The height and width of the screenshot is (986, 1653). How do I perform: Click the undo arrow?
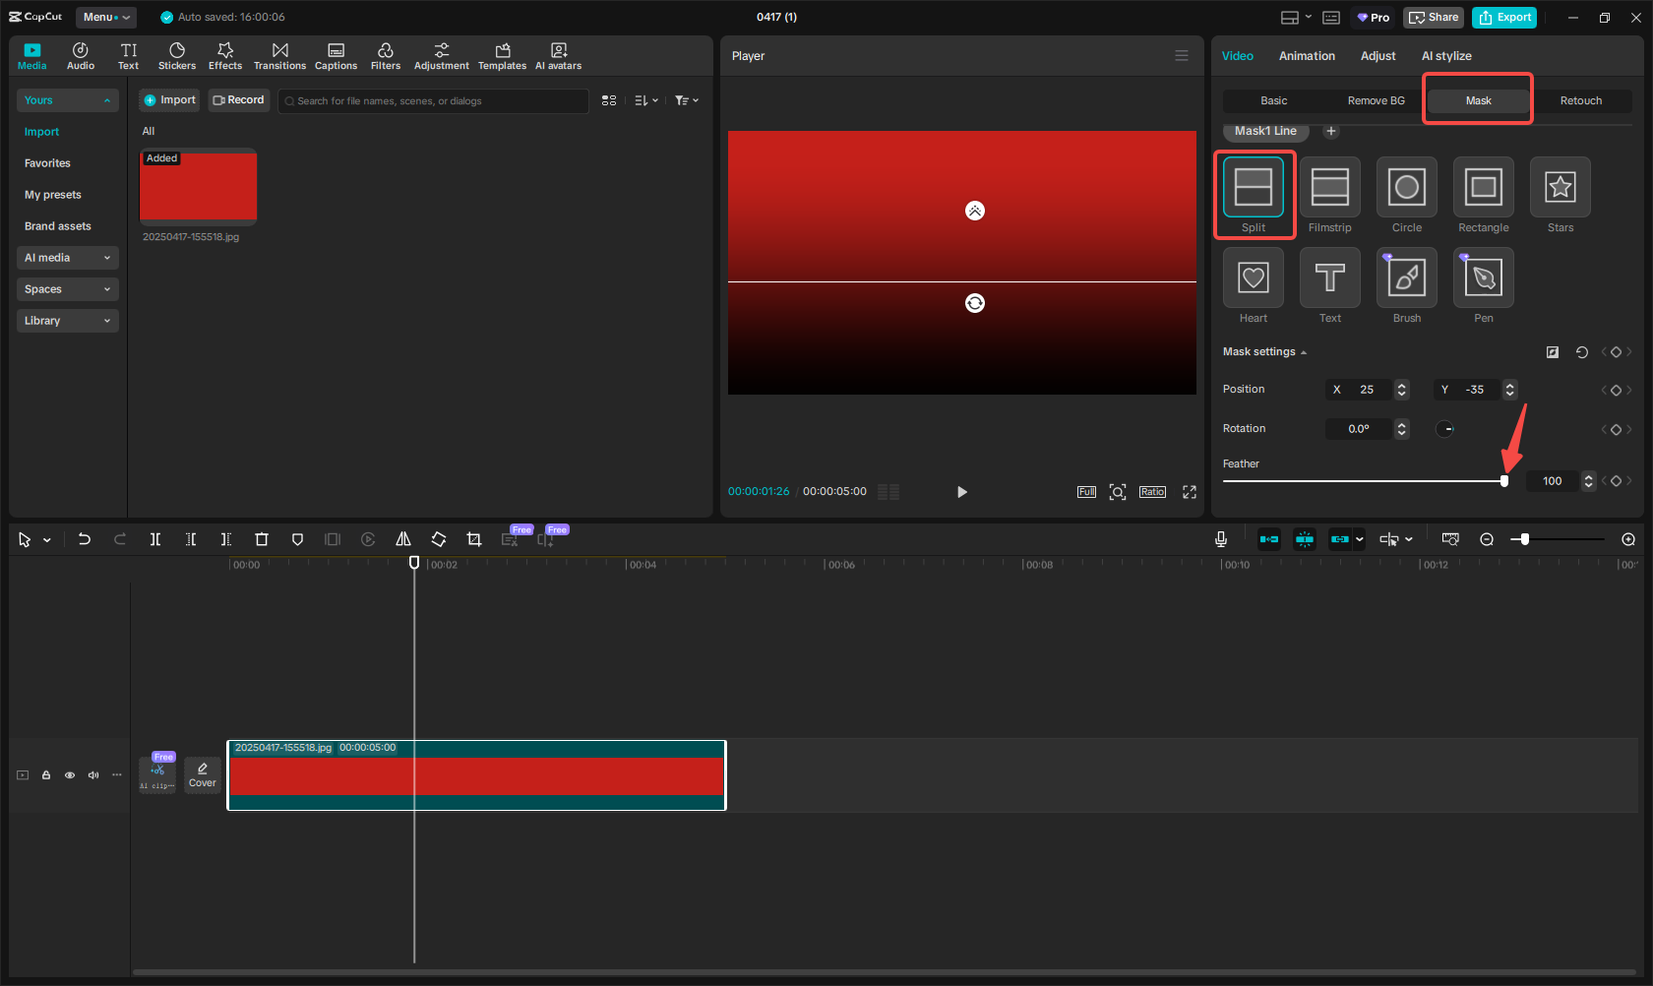pos(85,539)
